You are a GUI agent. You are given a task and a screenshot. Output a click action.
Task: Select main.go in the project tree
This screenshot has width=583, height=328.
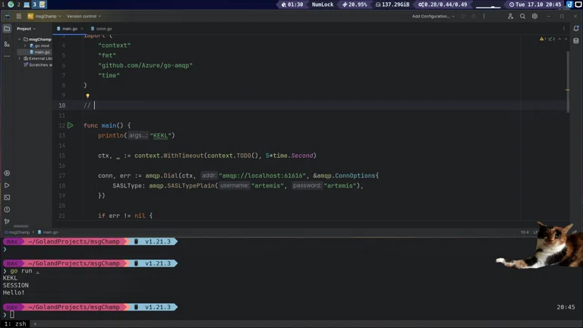[x=42, y=52]
